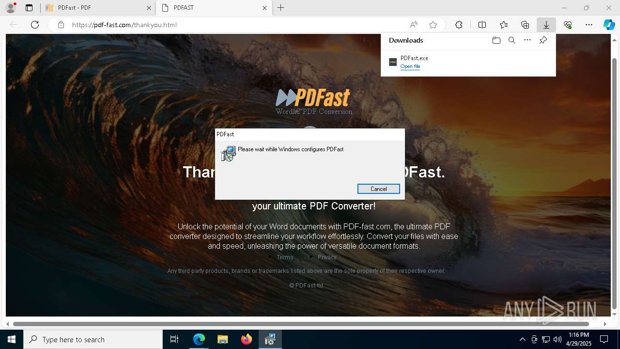Open a new browser tab
This screenshot has height=349, width=620.
tap(281, 8)
